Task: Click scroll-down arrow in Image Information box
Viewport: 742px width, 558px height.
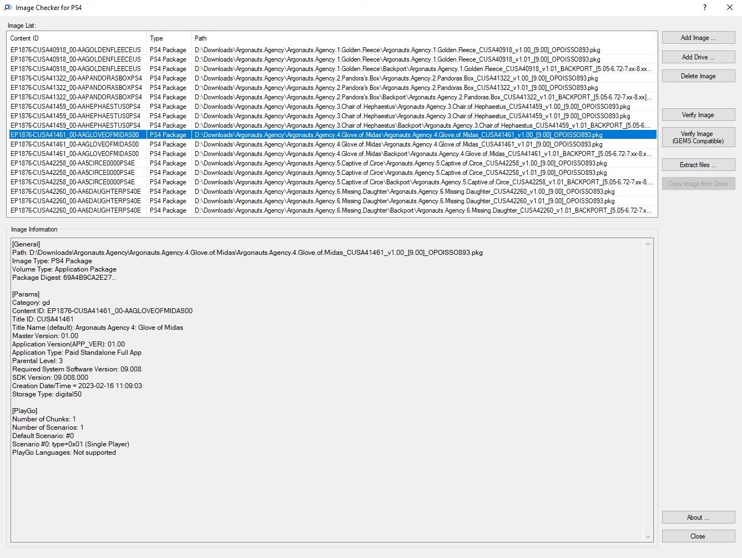Action: (648, 537)
